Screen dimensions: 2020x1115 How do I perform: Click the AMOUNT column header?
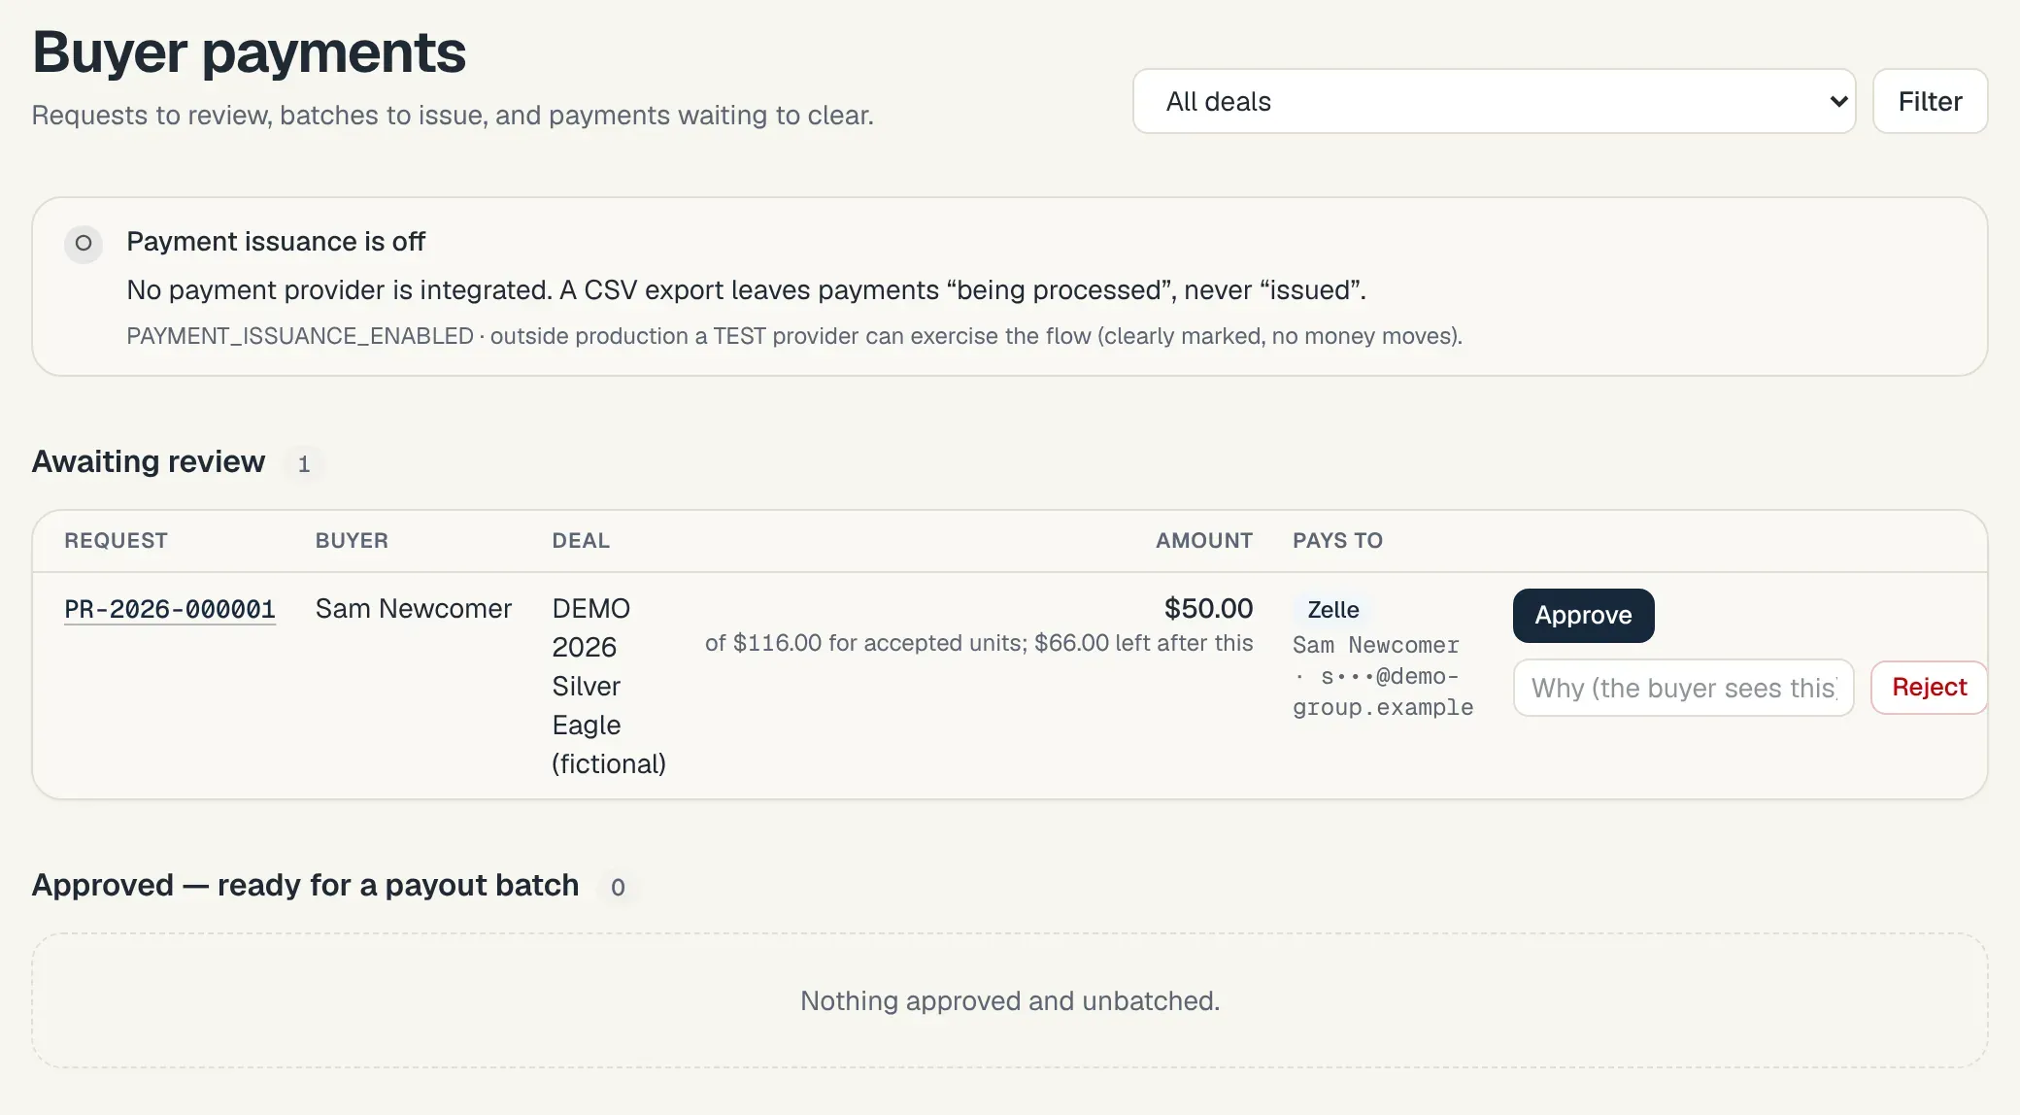1204,541
